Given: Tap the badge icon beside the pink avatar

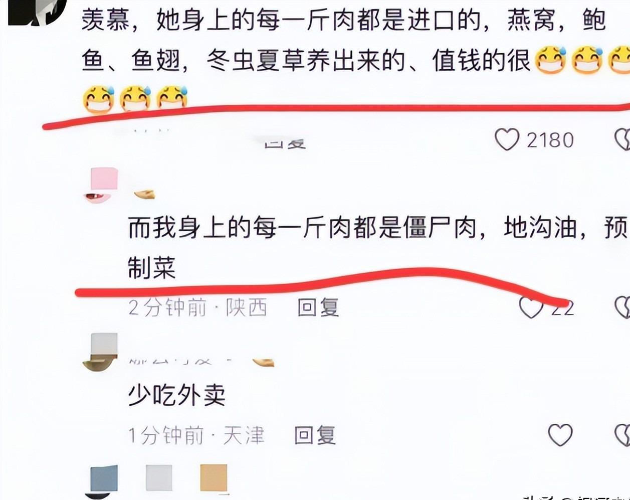Looking at the screenshot, I should tap(144, 194).
